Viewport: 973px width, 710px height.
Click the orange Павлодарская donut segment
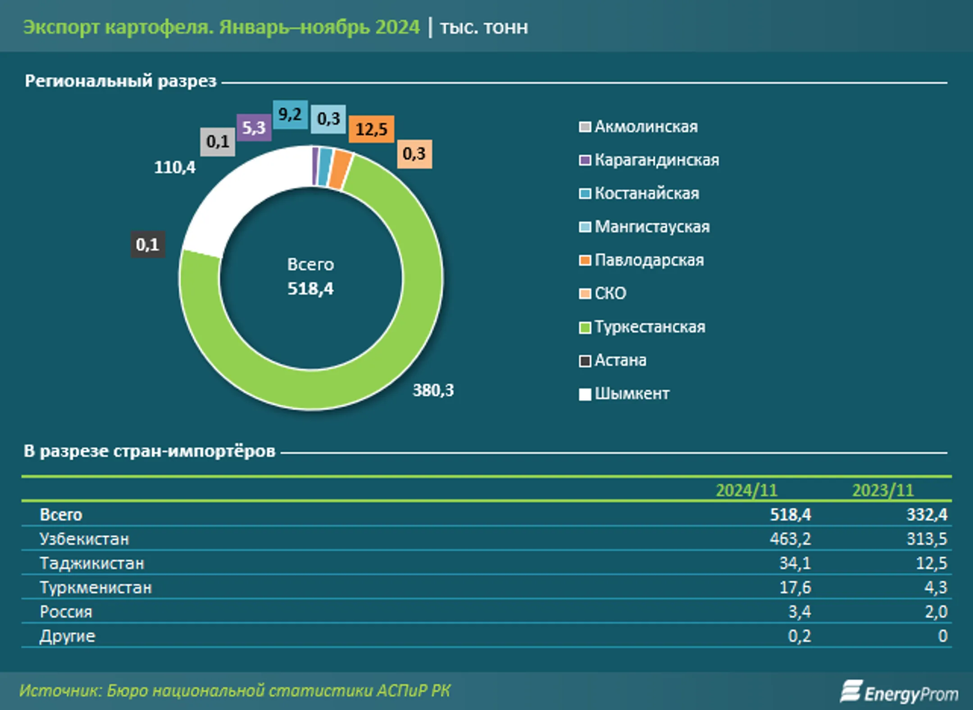coord(340,170)
